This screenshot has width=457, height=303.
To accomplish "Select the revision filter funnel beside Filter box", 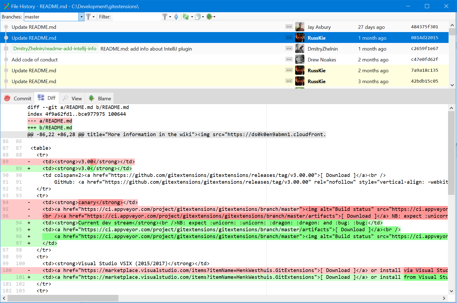I will coord(165,17).
